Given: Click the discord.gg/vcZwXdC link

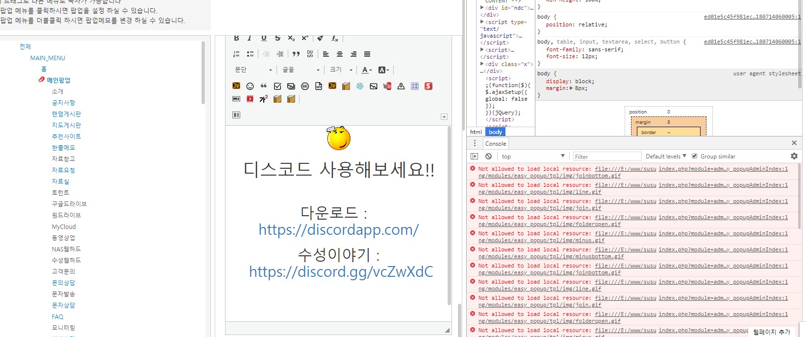Looking at the screenshot, I should [x=341, y=271].
